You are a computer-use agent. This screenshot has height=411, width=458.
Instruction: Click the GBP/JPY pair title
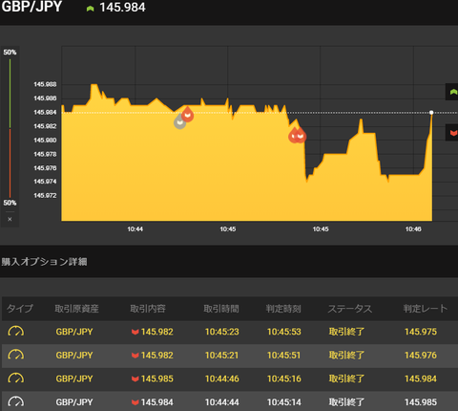pyautogui.click(x=31, y=7)
